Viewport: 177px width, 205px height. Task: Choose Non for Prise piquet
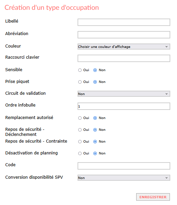point(95,82)
